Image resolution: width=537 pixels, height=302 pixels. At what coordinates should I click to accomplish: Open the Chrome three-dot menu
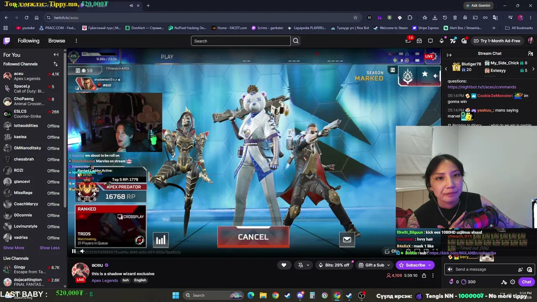[530, 18]
